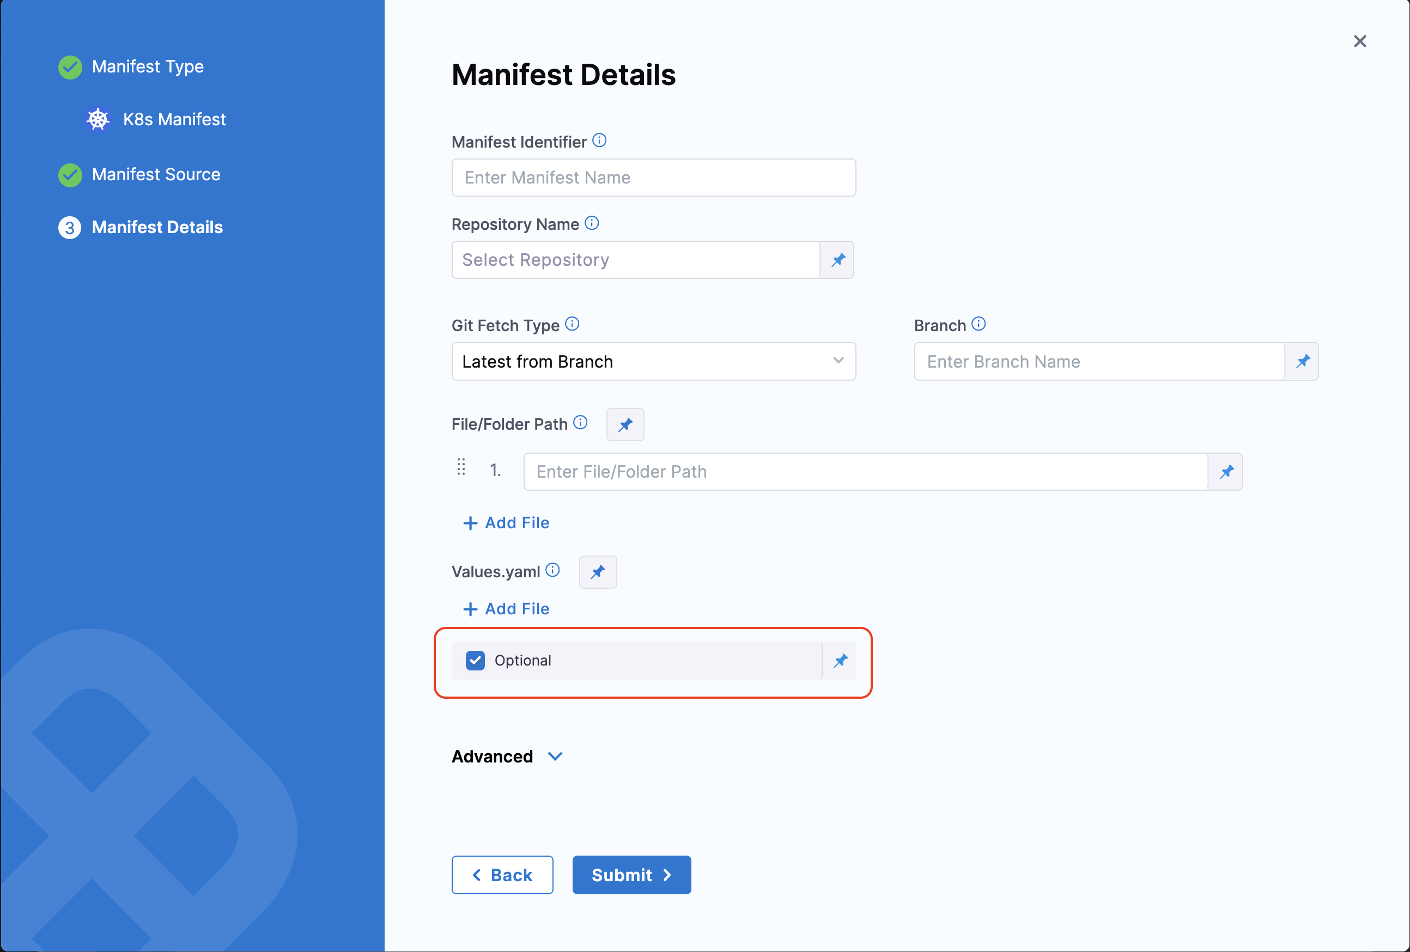
Task: Open the Select Repository dropdown
Action: (635, 260)
